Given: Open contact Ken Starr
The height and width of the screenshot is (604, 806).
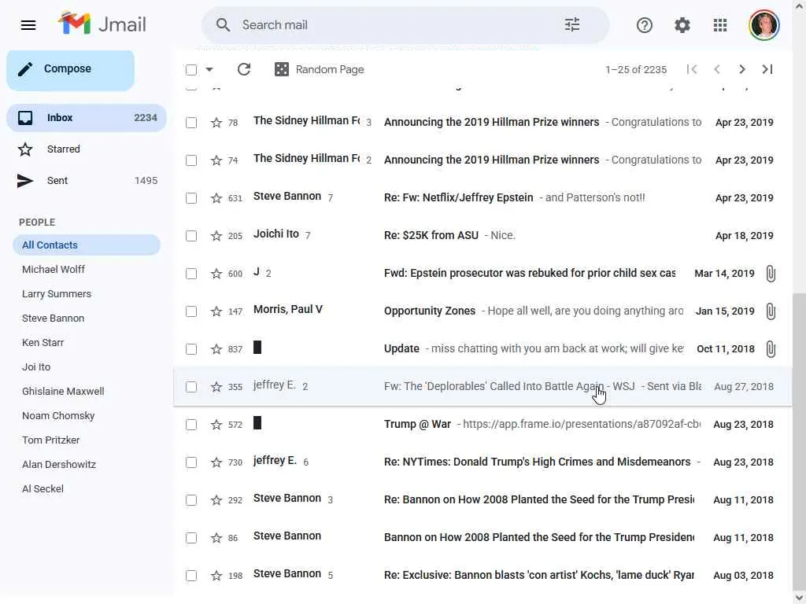Looking at the screenshot, I should pos(43,343).
